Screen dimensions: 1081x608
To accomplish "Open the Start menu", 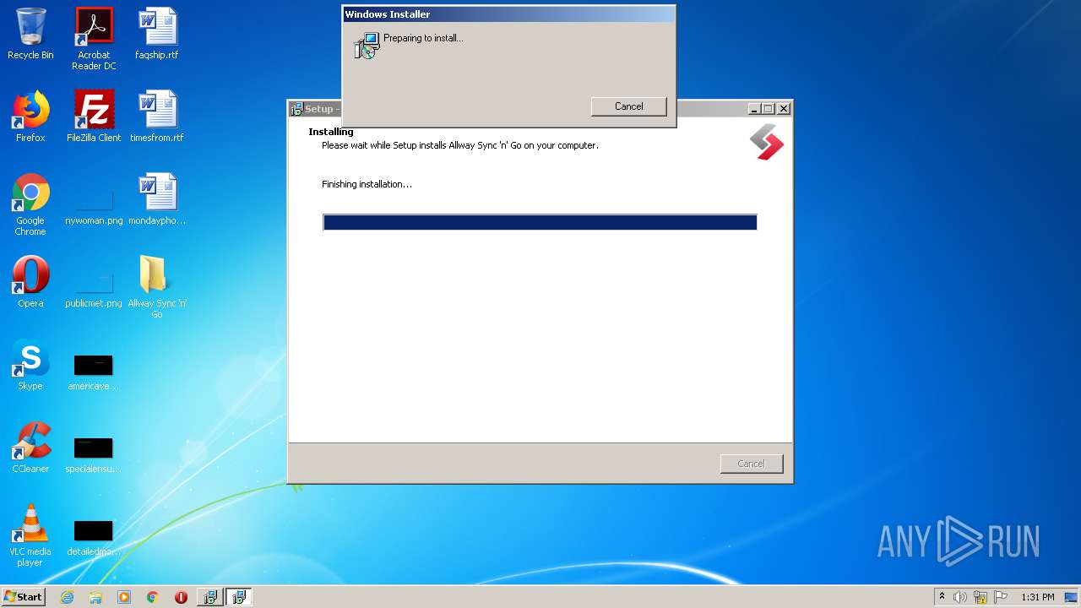I will [x=23, y=597].
